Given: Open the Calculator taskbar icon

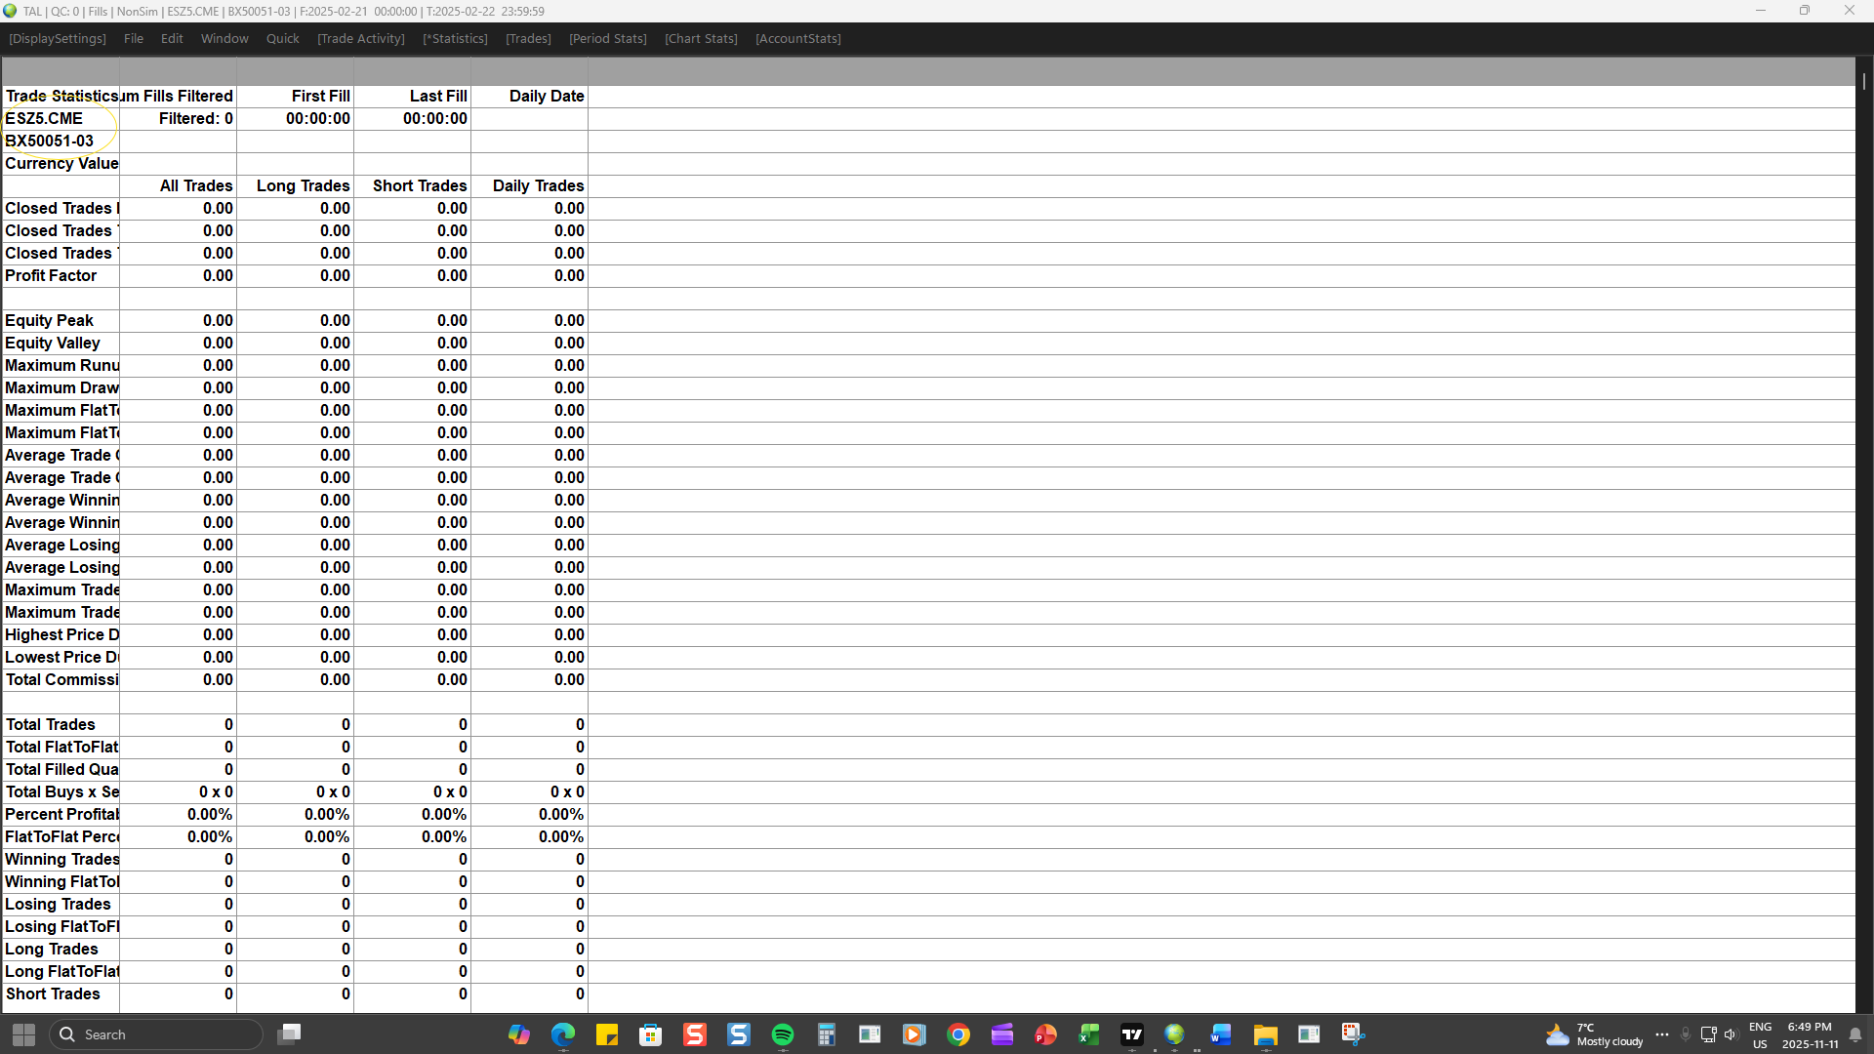Looking at the screenshot, I should (x=827, y=1034).
